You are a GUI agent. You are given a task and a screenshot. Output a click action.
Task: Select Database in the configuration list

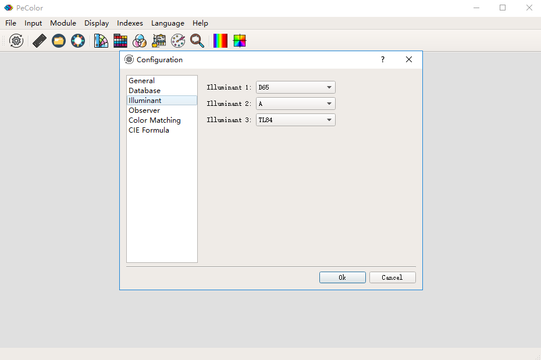pyautogui.click(x=162, y=90)
